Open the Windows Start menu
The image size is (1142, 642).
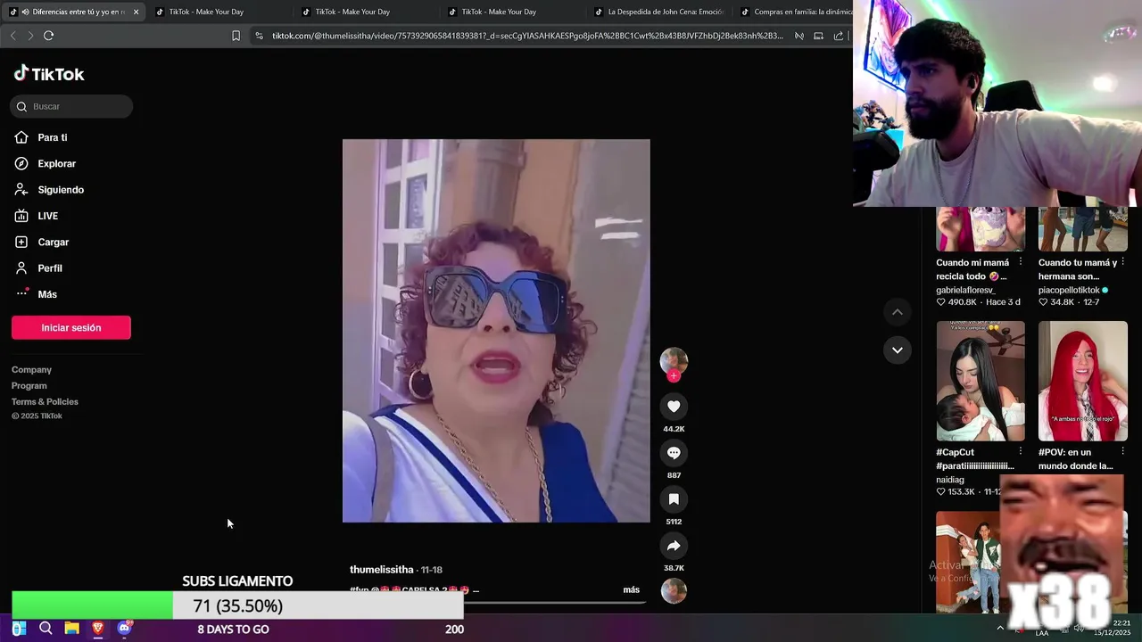(x=19, y=629)
